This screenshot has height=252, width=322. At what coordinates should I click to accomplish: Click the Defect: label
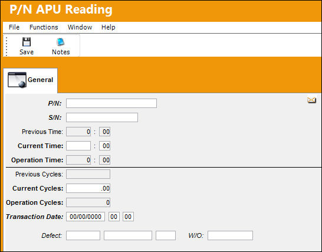pyautogui.click(x=51, y=235)
